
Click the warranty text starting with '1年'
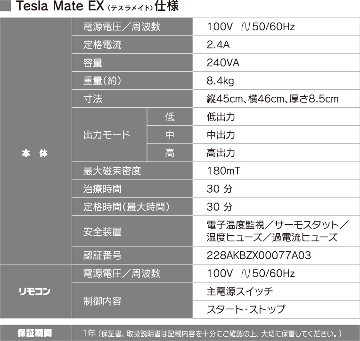tap(212, 333)
